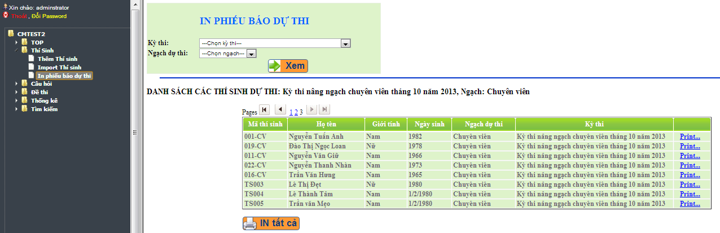This screenshot has width=720, height=233.
Task: Go to next page of results
Action: point(311,109)
